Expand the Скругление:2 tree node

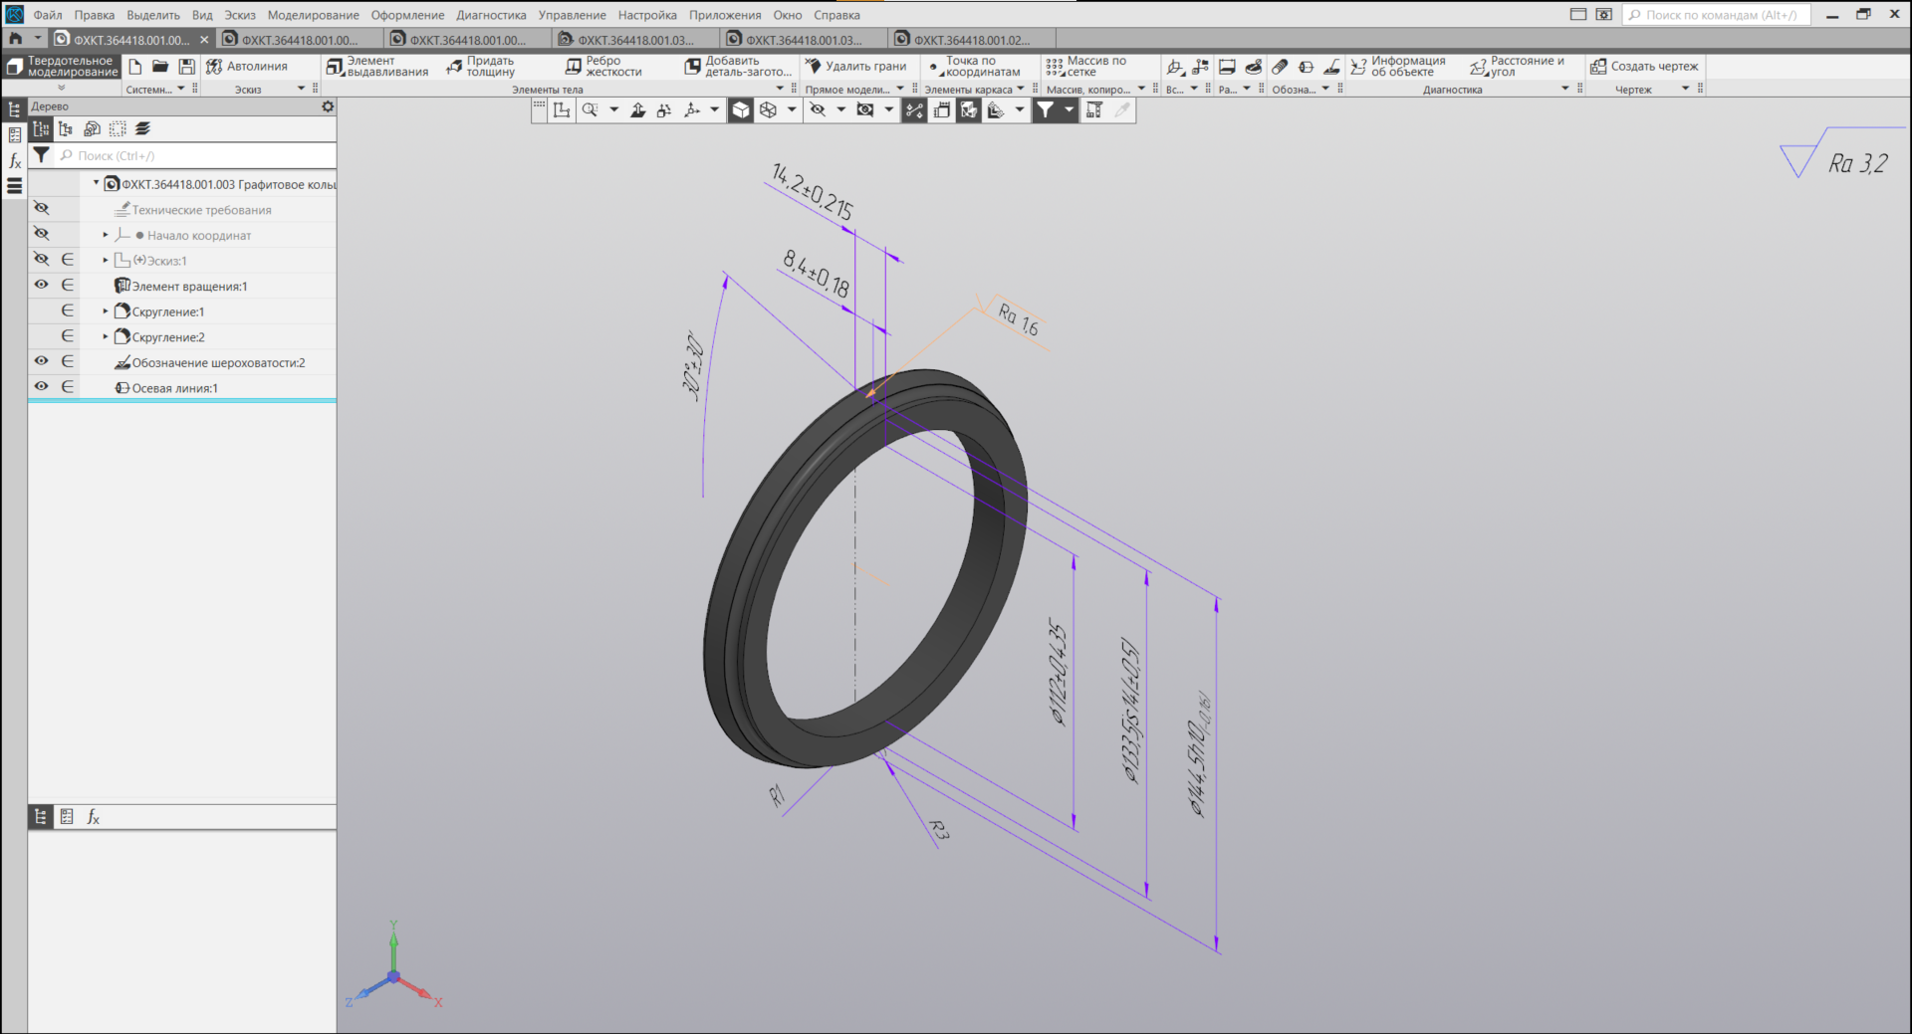coord(106,336)
